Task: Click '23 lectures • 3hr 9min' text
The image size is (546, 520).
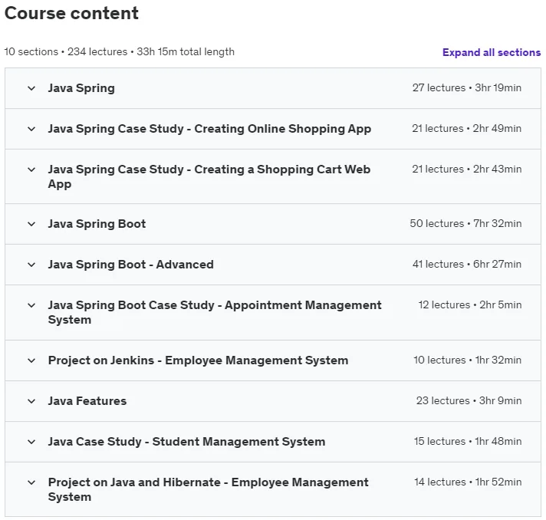Action: 469,401
